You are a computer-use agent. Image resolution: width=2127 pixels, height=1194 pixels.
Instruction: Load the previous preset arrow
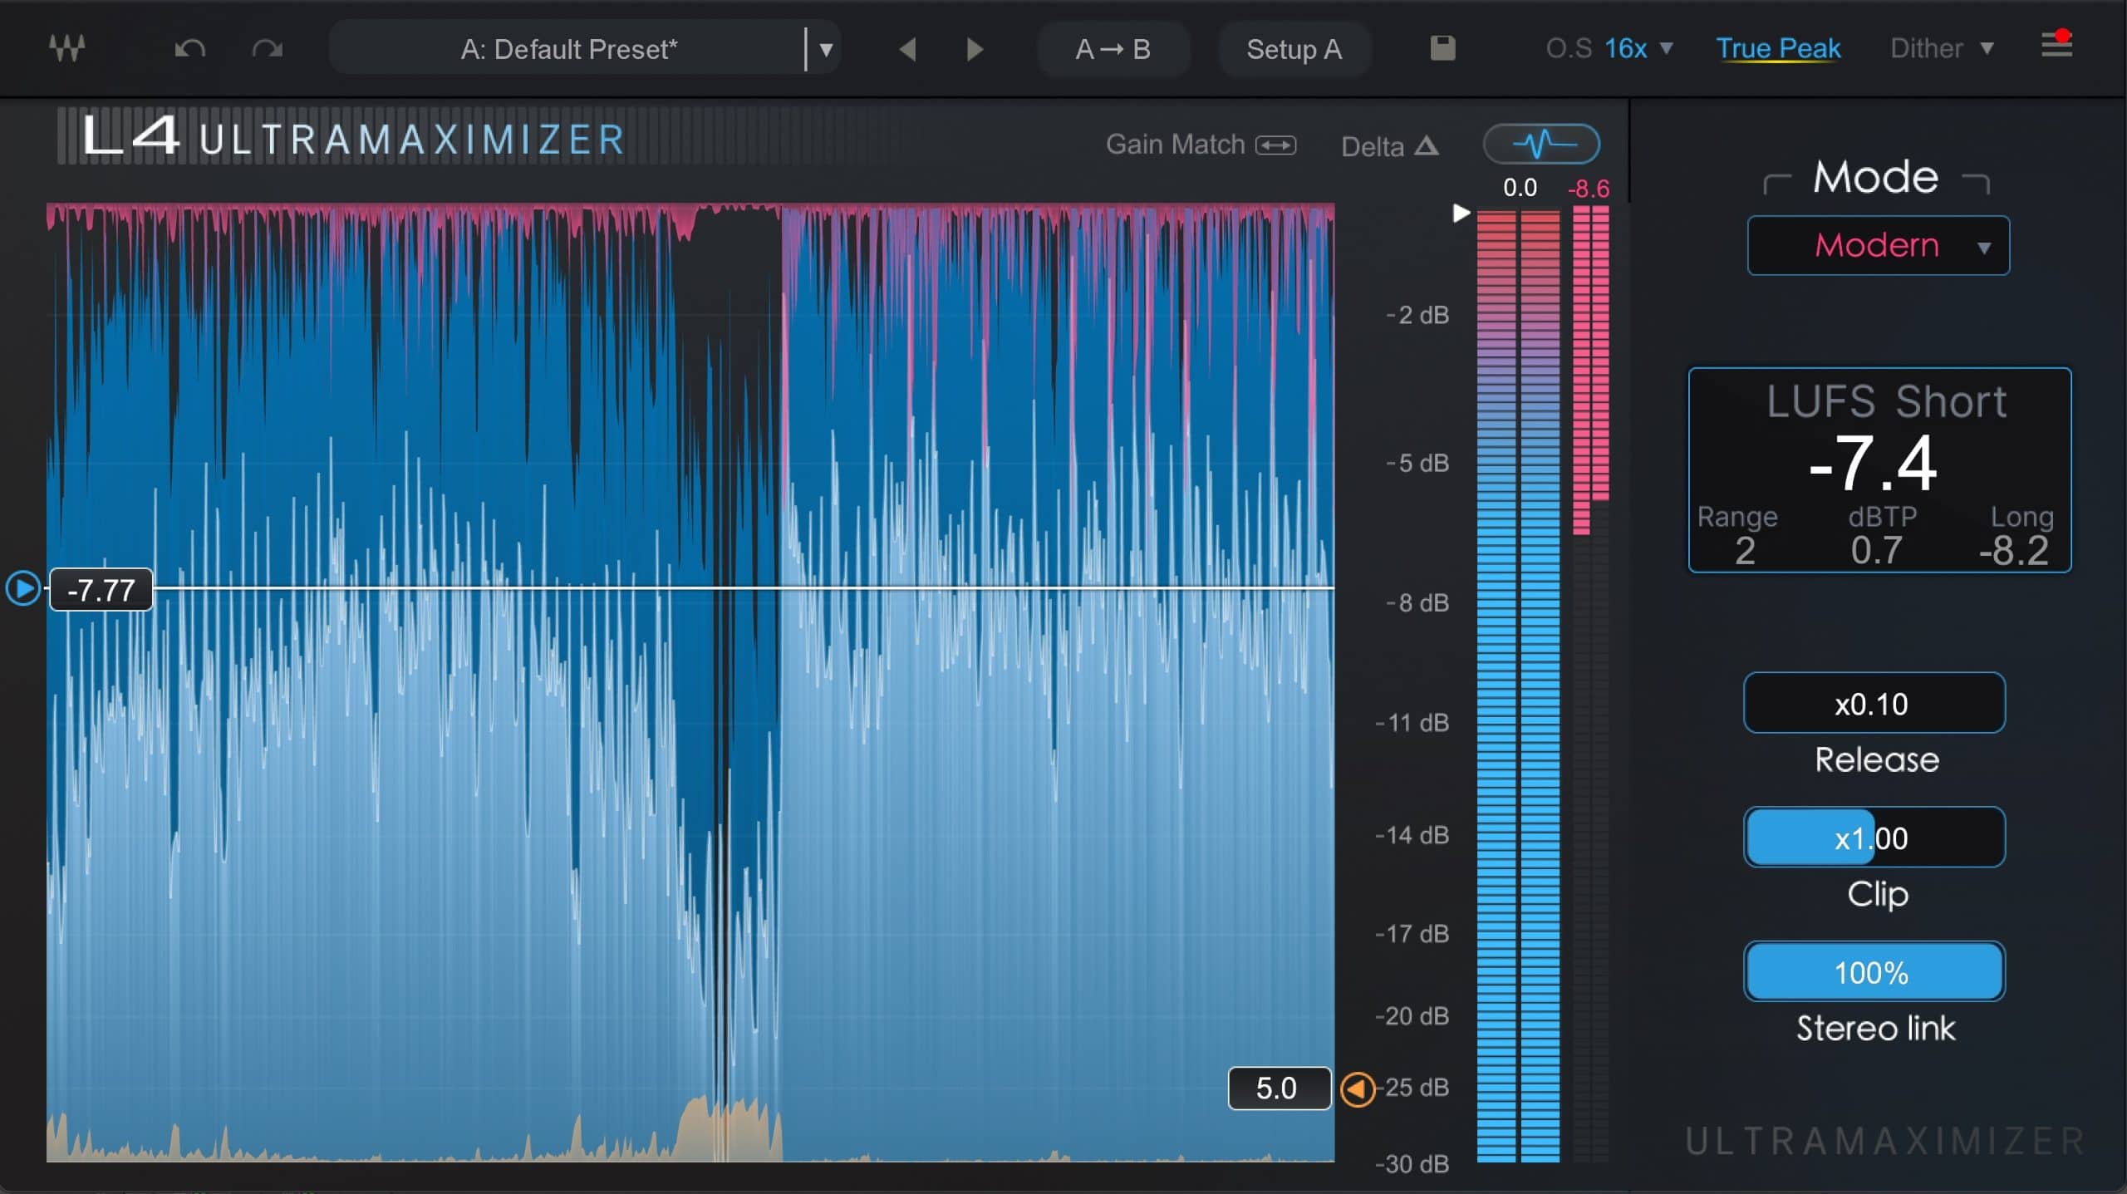click(x=907, y=49)
